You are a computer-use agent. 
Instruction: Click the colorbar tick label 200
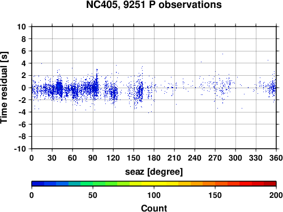click(276, 195)
